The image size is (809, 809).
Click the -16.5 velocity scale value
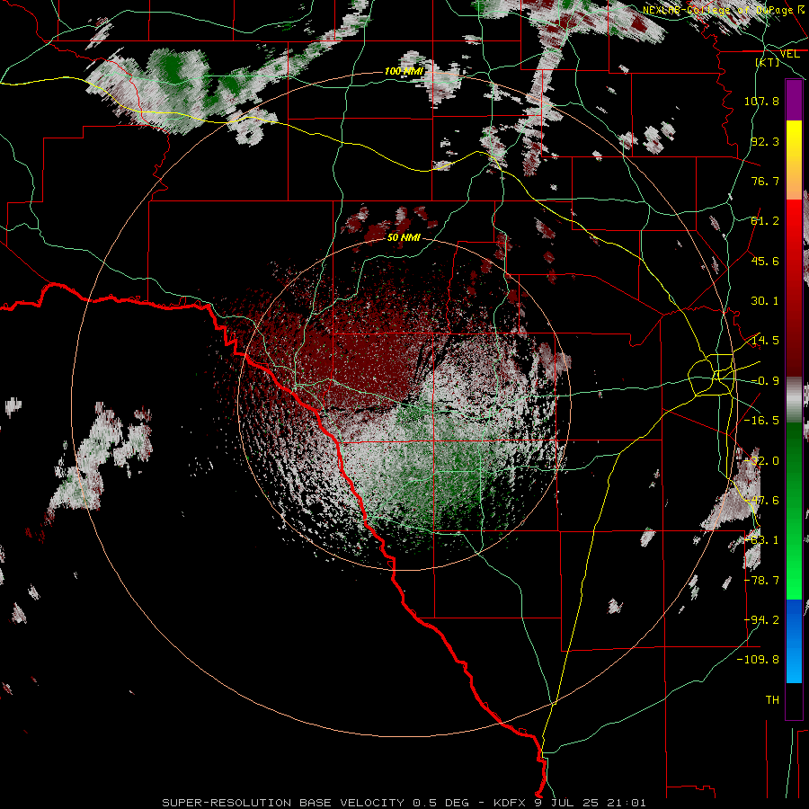click(x=761, y=421)
